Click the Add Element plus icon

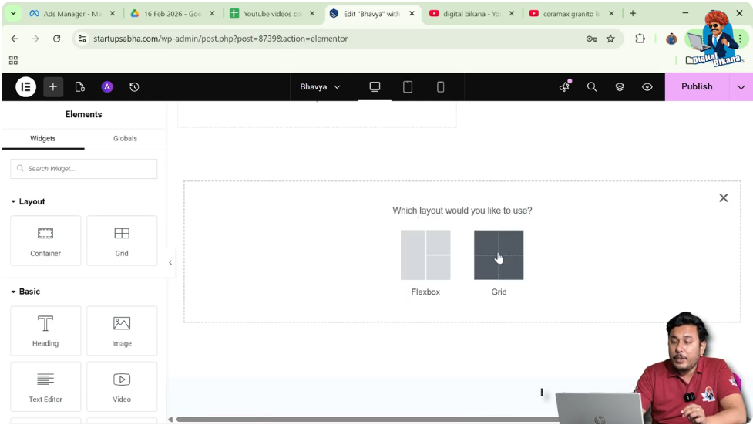tap(53, 87)
